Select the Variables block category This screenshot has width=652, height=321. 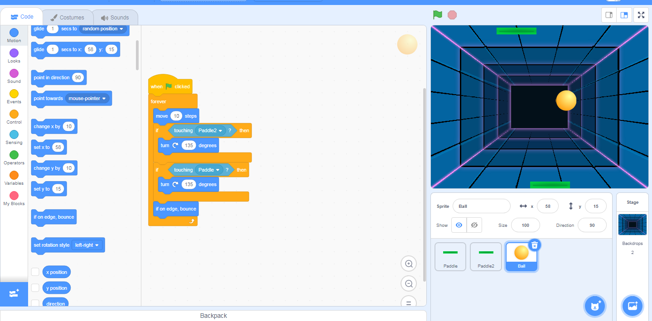point(14,178)
